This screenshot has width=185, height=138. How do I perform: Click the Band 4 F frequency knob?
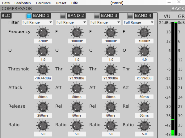pyautogui.click(x=144, y=32)
